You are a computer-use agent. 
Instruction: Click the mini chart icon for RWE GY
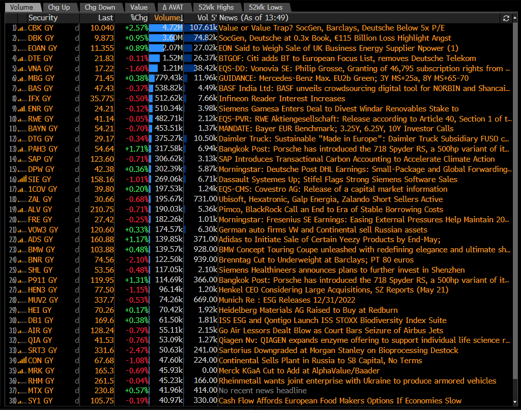pos(22,119)
